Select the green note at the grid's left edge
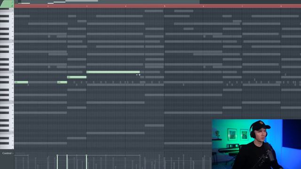Viewport: 301px width, 169px height. pyautogui.click(x=21, y=82)
